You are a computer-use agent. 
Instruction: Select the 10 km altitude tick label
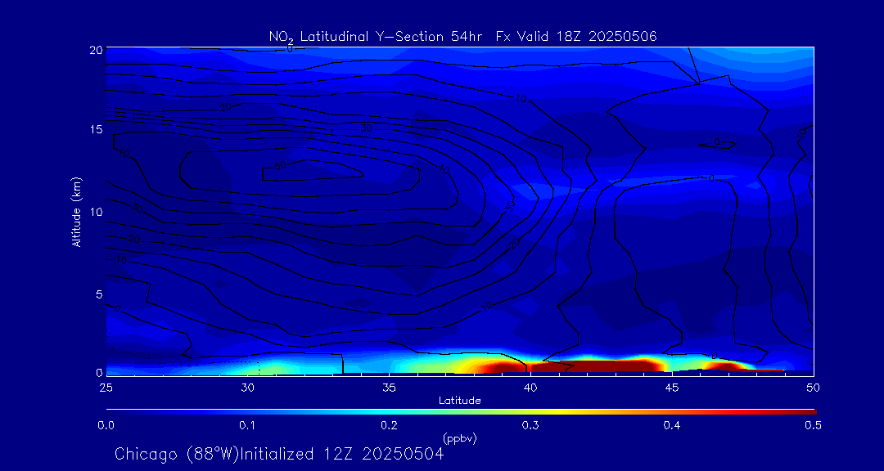point(95,212)
